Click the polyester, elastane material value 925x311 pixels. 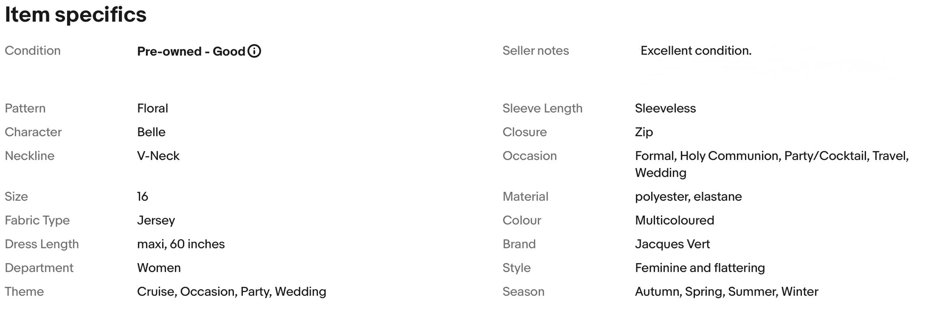click(x=688, y=197)
